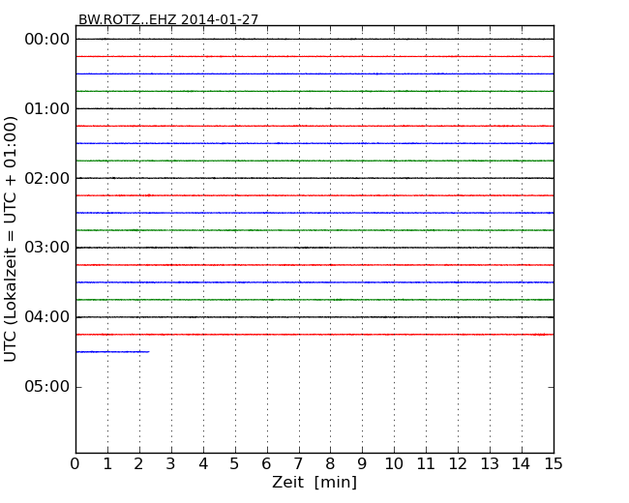Click x-axis tick label 11
629x503 pixels.
[x=426, y=463]
